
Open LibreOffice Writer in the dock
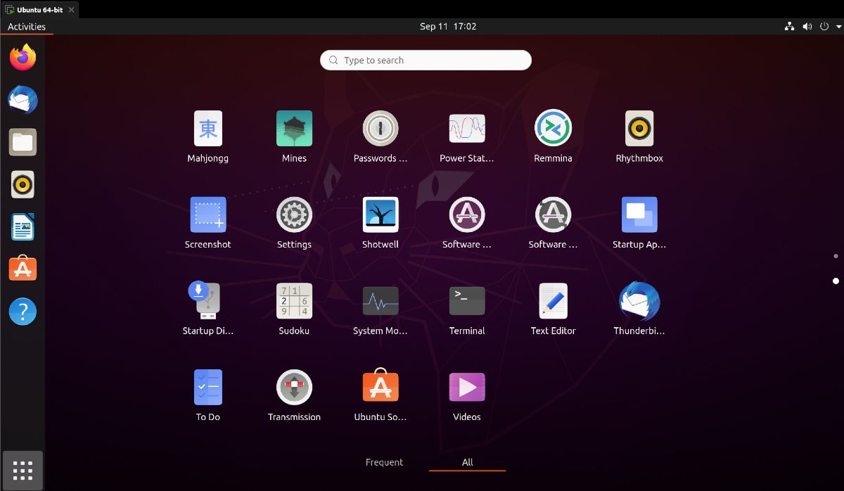coord(23,227)
